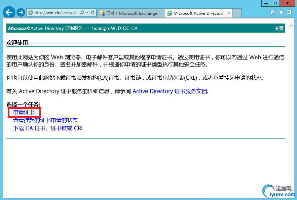Open 查看挂起的证书申请的状态 link

pyautogui.click(x=45, y=120)
